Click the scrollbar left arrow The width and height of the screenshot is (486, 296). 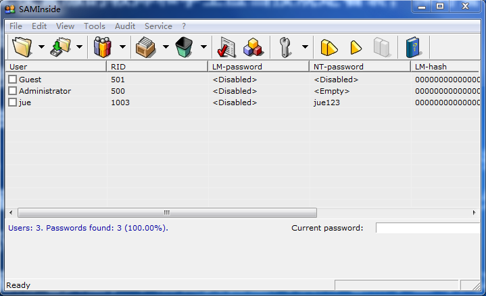[11, 213]
